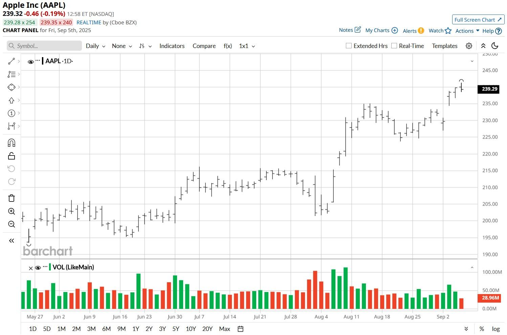
Task: Enable the Extended Hrs checkbox
Action: pos(349,46)
